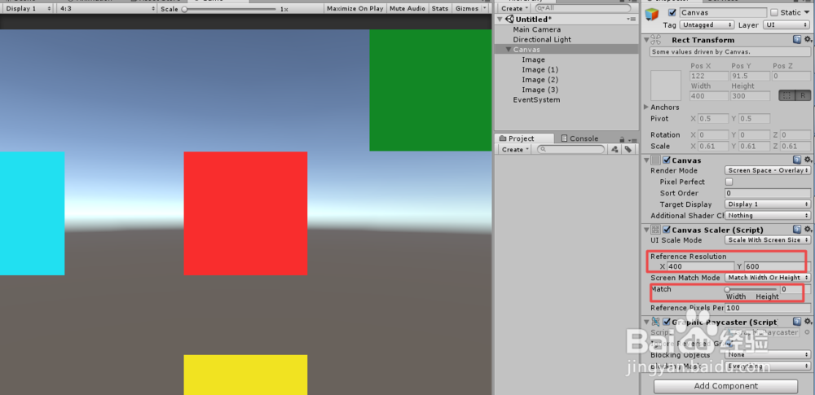The image size is (815, 395).
Task: Toggle Mute Audio in Game view
Action: tap(407, 9)
